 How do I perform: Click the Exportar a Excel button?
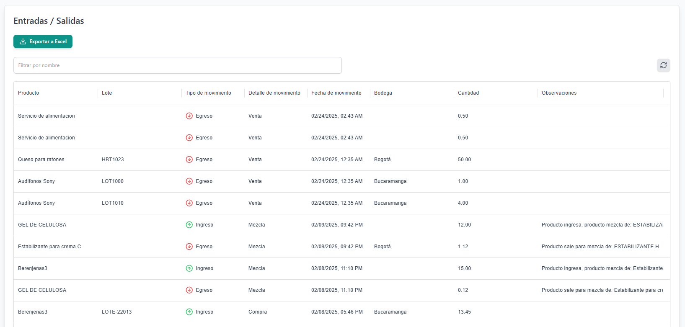pos(43,41)
